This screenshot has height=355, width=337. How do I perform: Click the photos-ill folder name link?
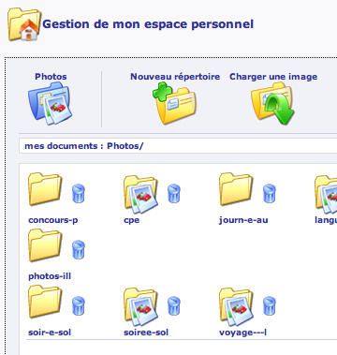pyautogui.click(x=50, y=276)
